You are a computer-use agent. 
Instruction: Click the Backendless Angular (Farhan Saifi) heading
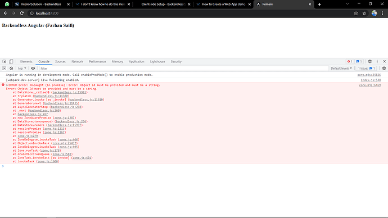coord(38,25)
